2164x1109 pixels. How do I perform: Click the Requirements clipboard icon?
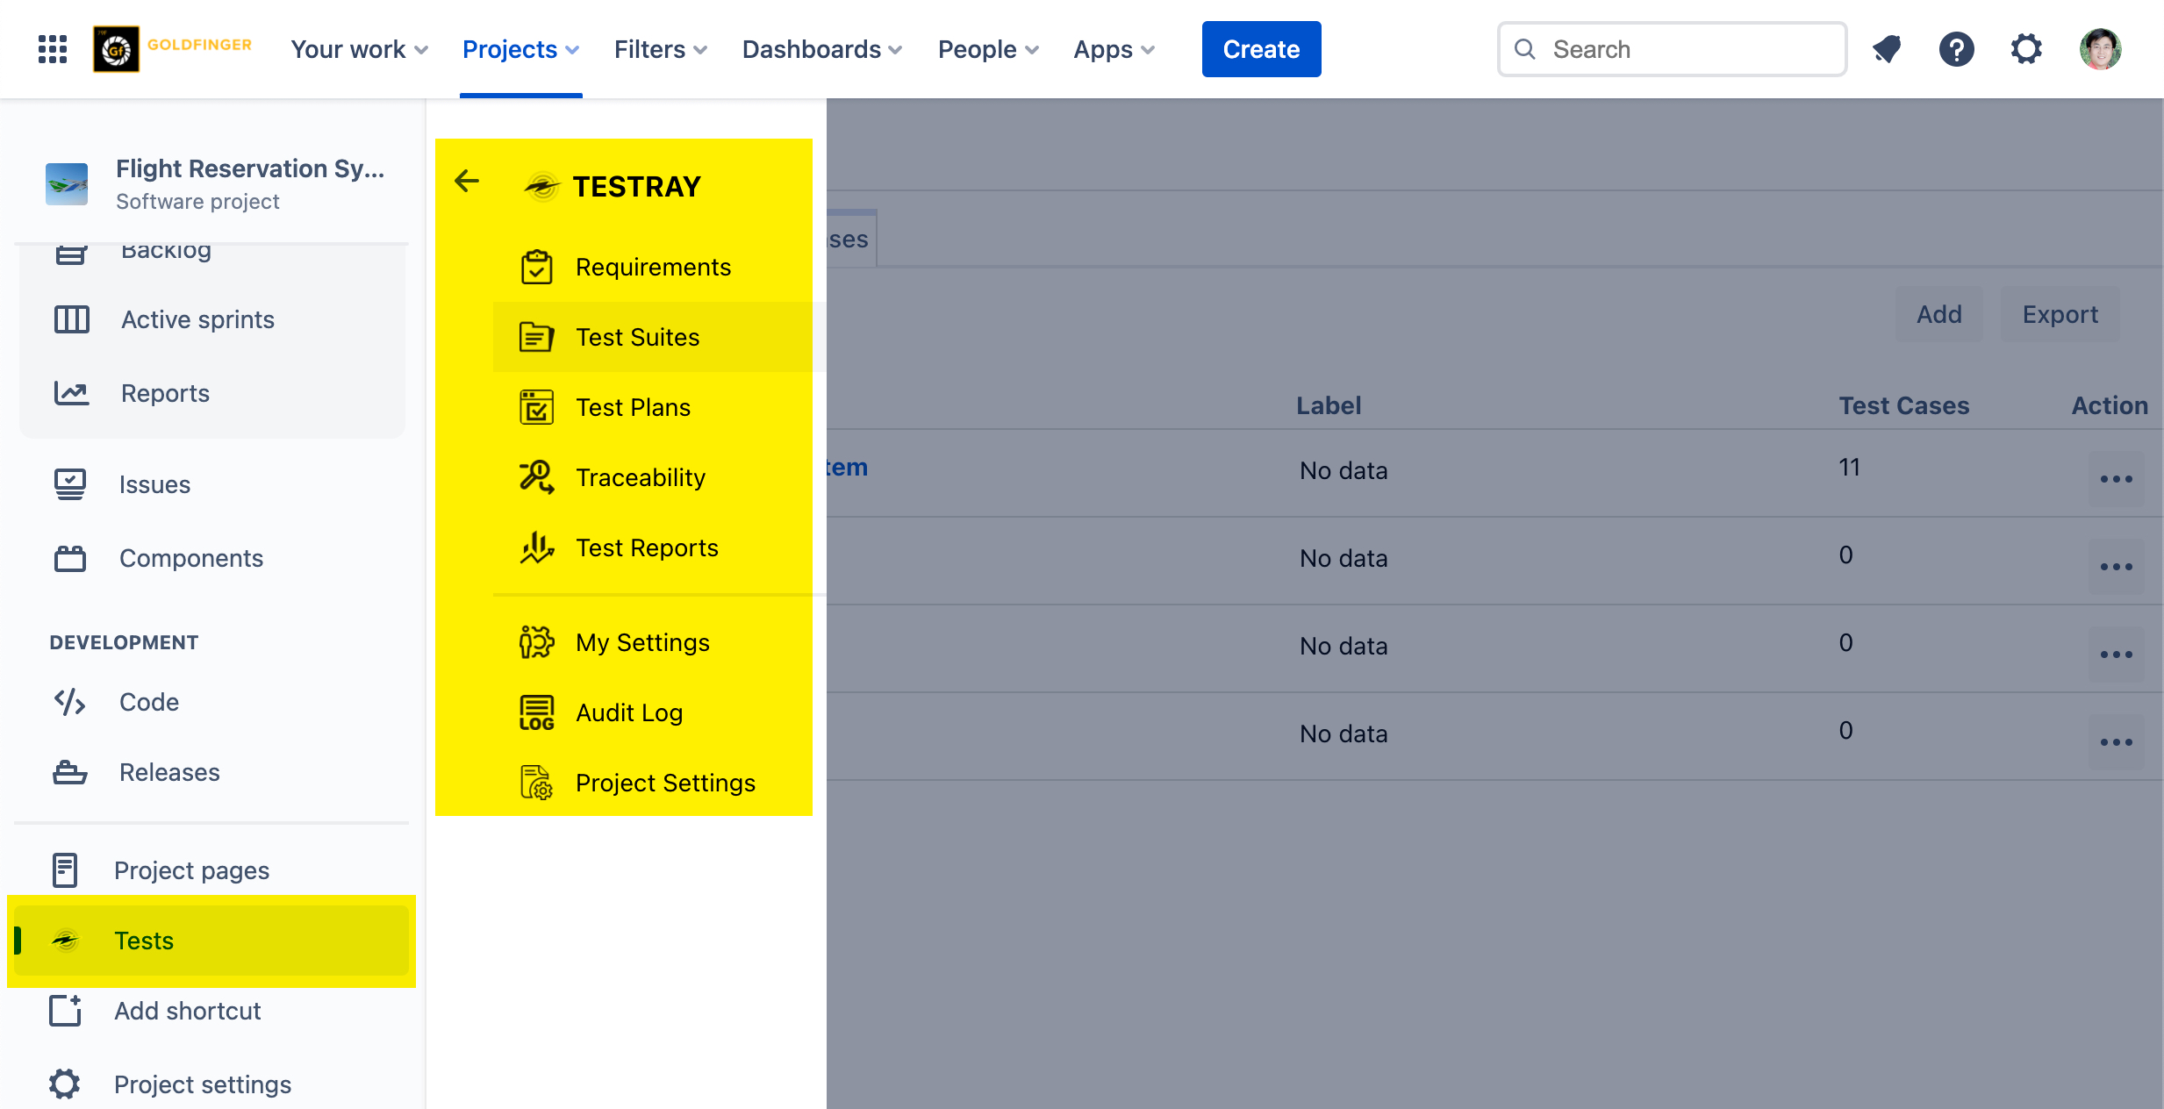pos(536,267)
